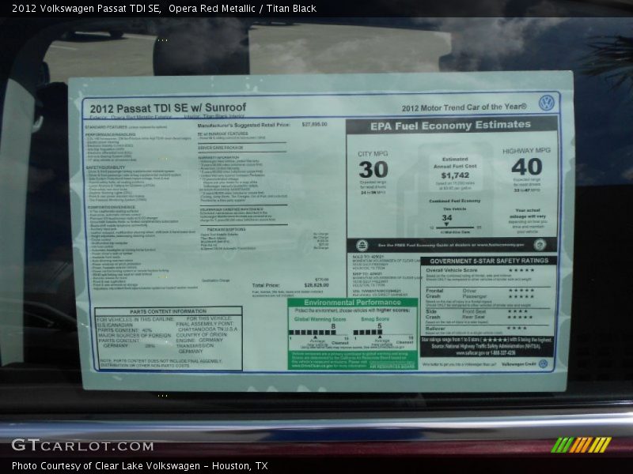Click the 'SAFETY/DURABILITY' section heading

pyautogui.click(x=105, y=167)
